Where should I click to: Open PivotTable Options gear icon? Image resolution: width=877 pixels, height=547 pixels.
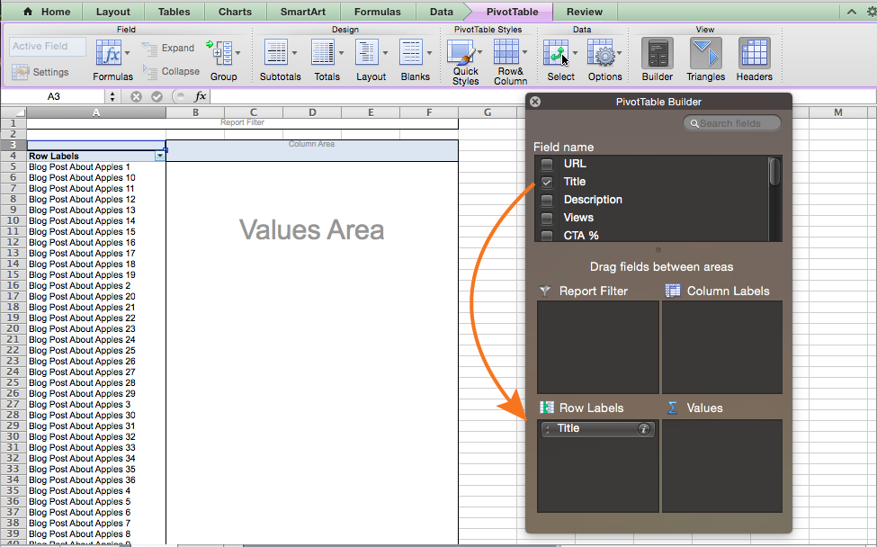(603, 54)
